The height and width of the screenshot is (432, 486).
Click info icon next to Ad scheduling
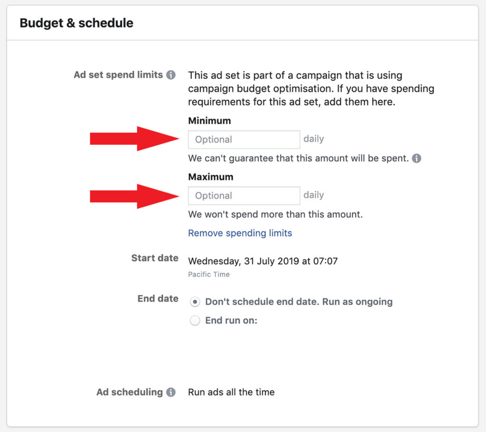pyautogui.click(x=171, y=392)
